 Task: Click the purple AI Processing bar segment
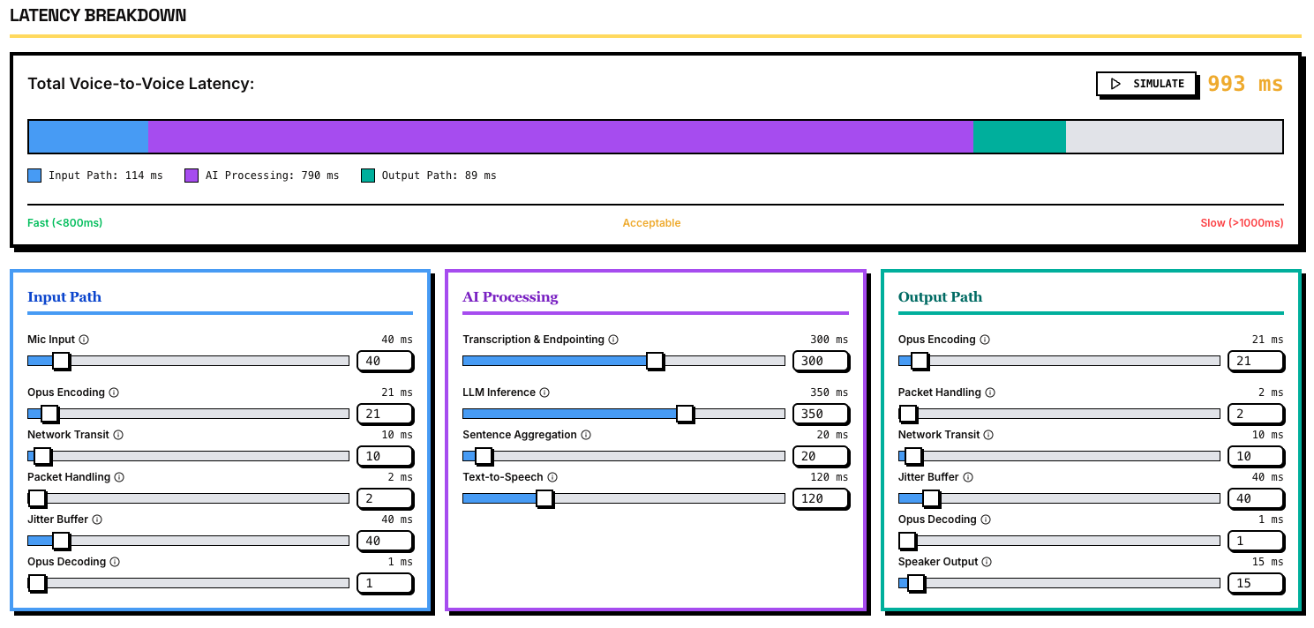pyautogui.click(x=560, y=137)
